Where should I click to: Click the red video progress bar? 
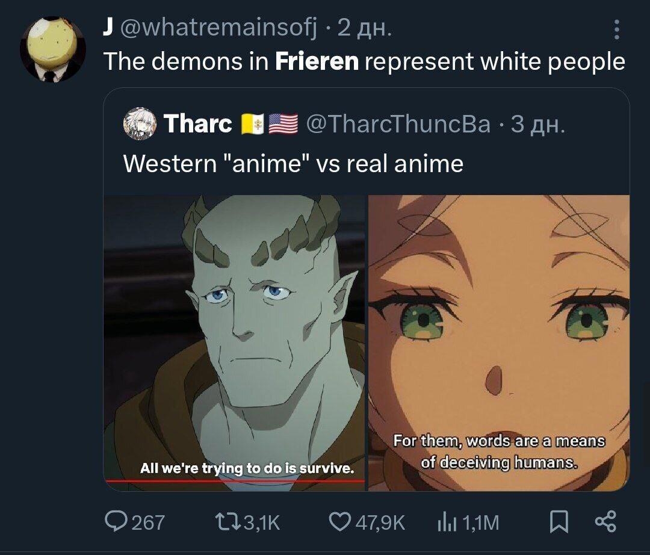pyautogui.click(x=235, y=481)
